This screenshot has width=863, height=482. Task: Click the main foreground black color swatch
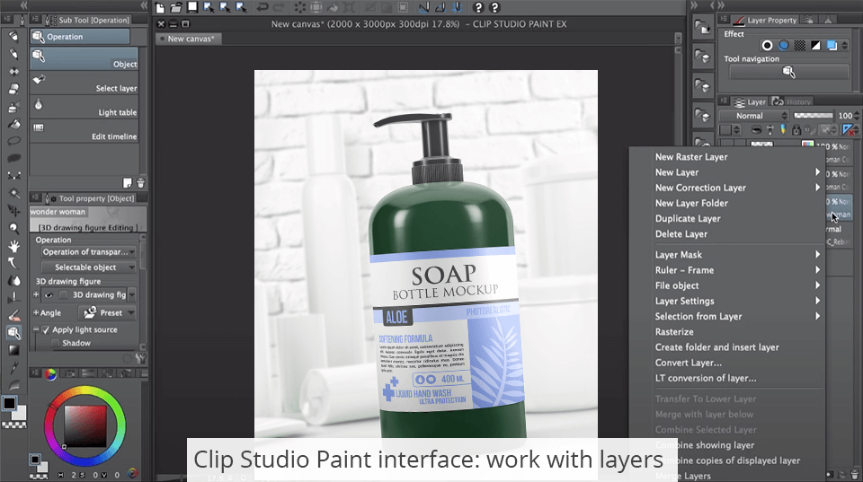click(9, 403)
